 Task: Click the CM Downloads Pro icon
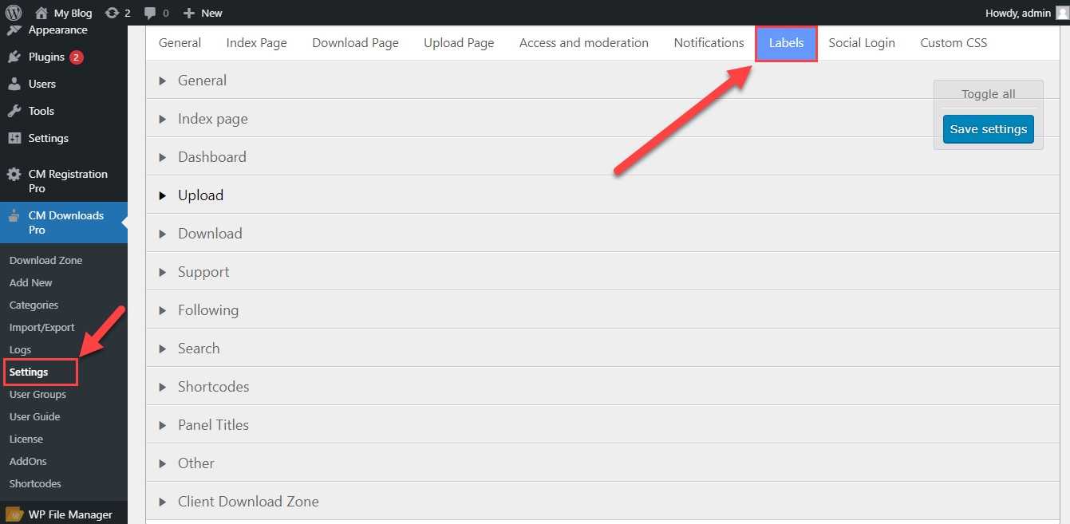coord(14,215)
